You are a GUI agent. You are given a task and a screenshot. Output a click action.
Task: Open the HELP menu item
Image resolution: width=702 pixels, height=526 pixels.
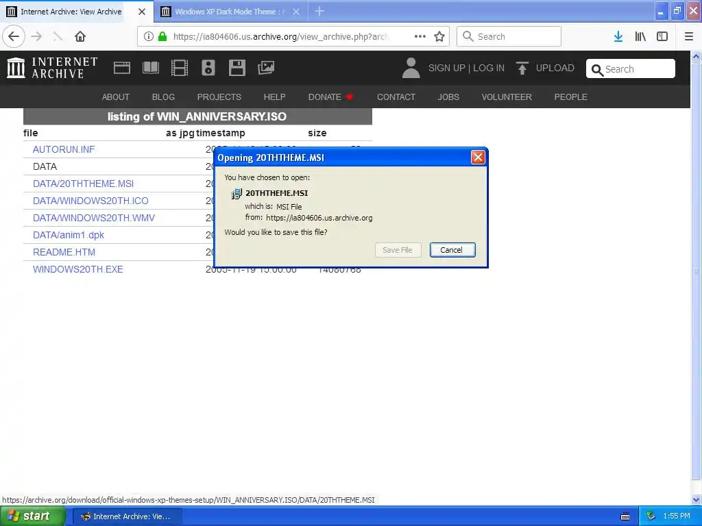point(274,97)
